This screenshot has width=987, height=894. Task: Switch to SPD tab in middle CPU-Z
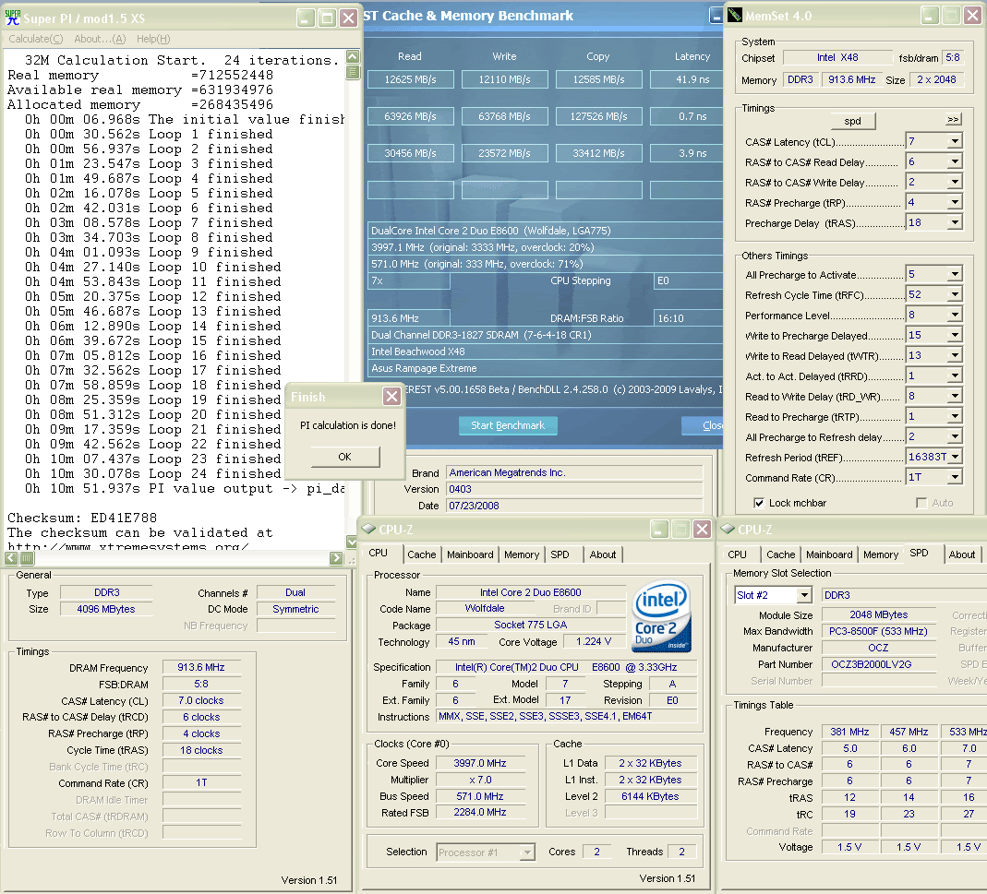click(560, 554)
